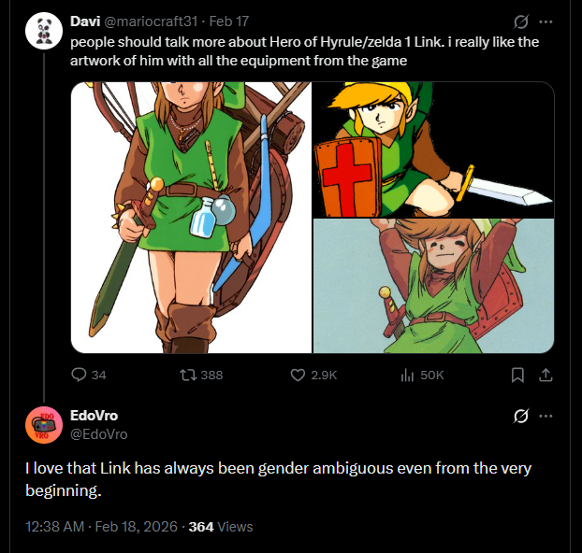Share Davi's tweet with share icon
This screenshot has width=582, height=553.
click(546, 375)
